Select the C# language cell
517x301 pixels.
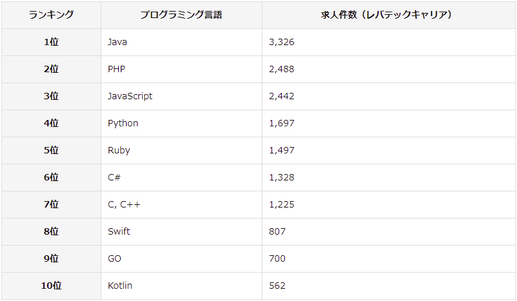click(182, 177)
